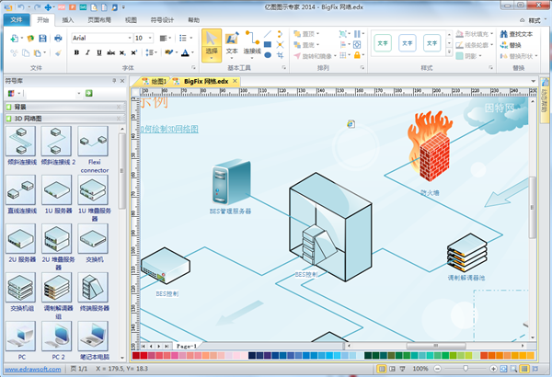This screenshot has height=377, width=552.
Task: Click the 查找文本 (Find Text) icon
Action: (504, 33)
